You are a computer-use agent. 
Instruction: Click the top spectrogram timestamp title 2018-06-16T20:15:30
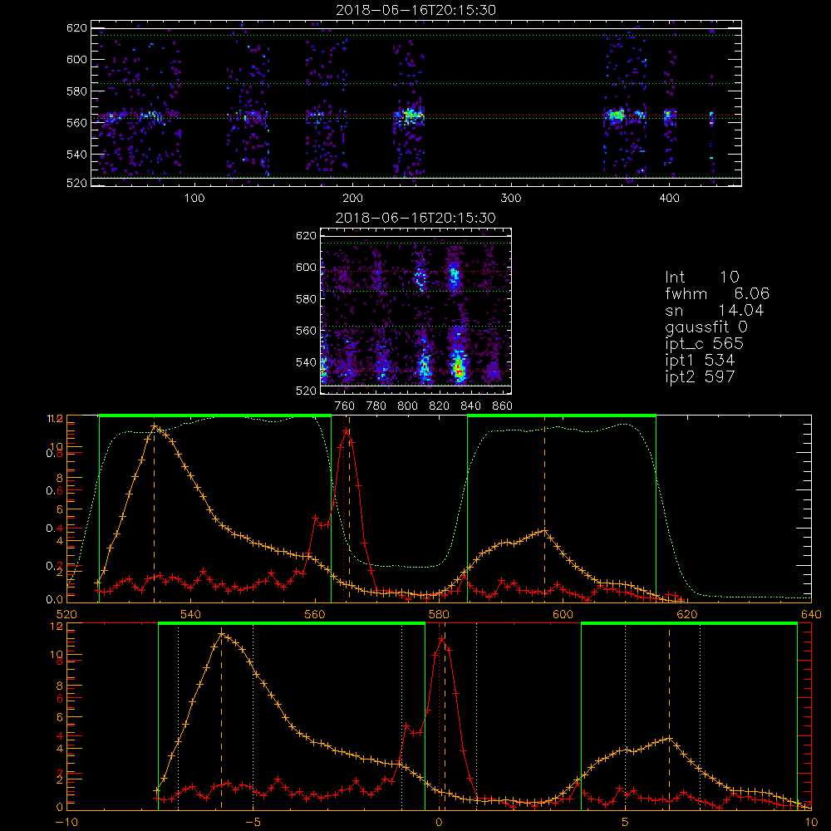415,10
